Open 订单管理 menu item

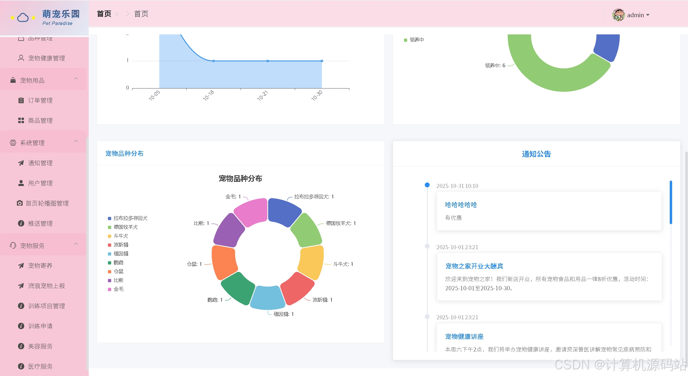click(43, 100)
